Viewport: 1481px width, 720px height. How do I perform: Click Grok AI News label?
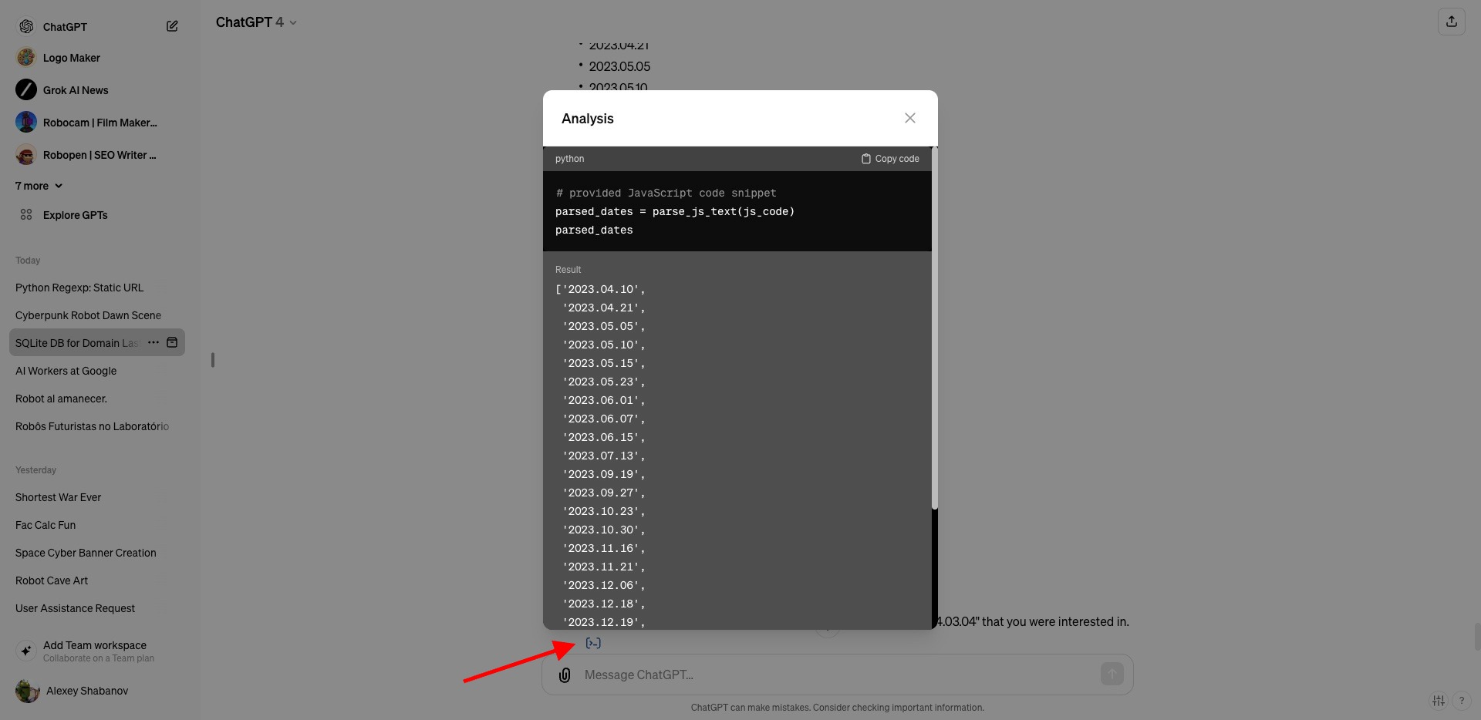click(76, 90)
